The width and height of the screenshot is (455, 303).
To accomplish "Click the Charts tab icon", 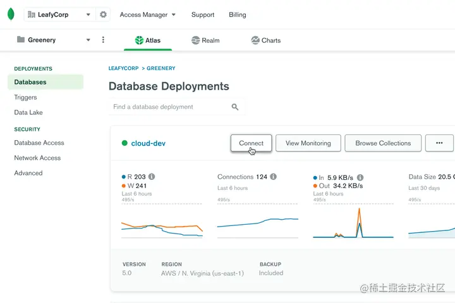I will point(255,40).
